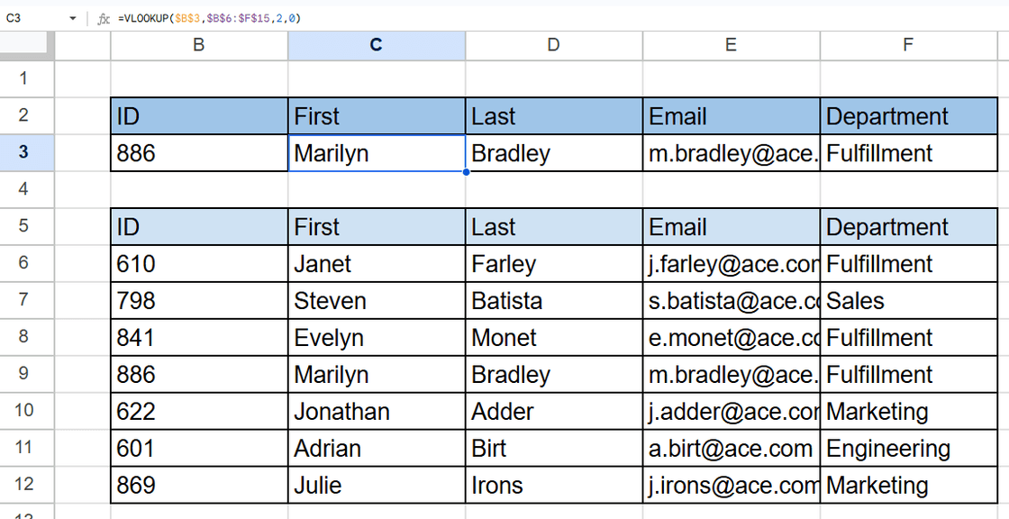Select column D header

click(553, 45)
